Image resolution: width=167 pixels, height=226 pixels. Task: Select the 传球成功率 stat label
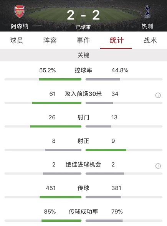[x=83, y=211]
